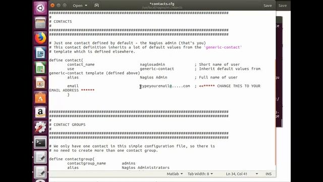
Task: Click the email field keyword
Action: [73, 86]
